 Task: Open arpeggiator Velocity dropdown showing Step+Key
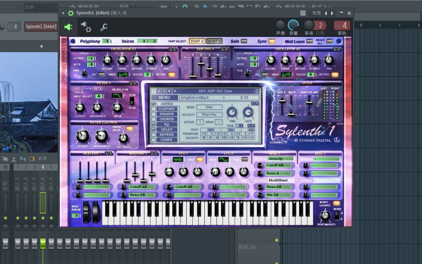coord(209,114)
